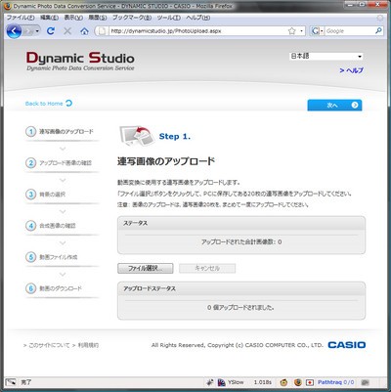Click the Google search input field
Image resolution: width=391 pixels, height=392 pixels.
(349, 31)
